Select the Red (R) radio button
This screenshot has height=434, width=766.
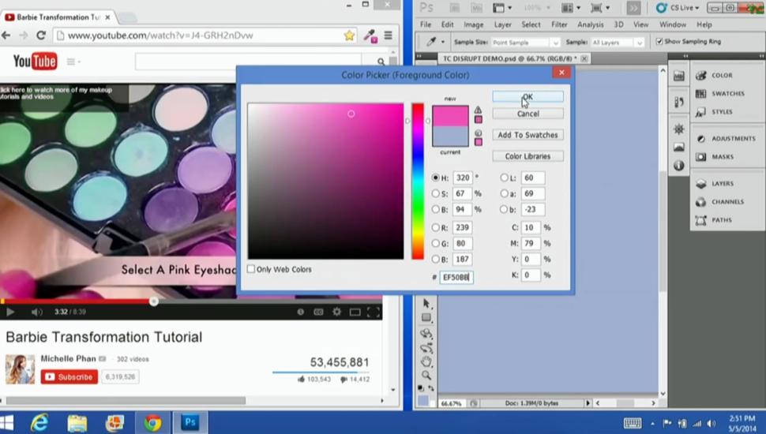pos(436,227)
